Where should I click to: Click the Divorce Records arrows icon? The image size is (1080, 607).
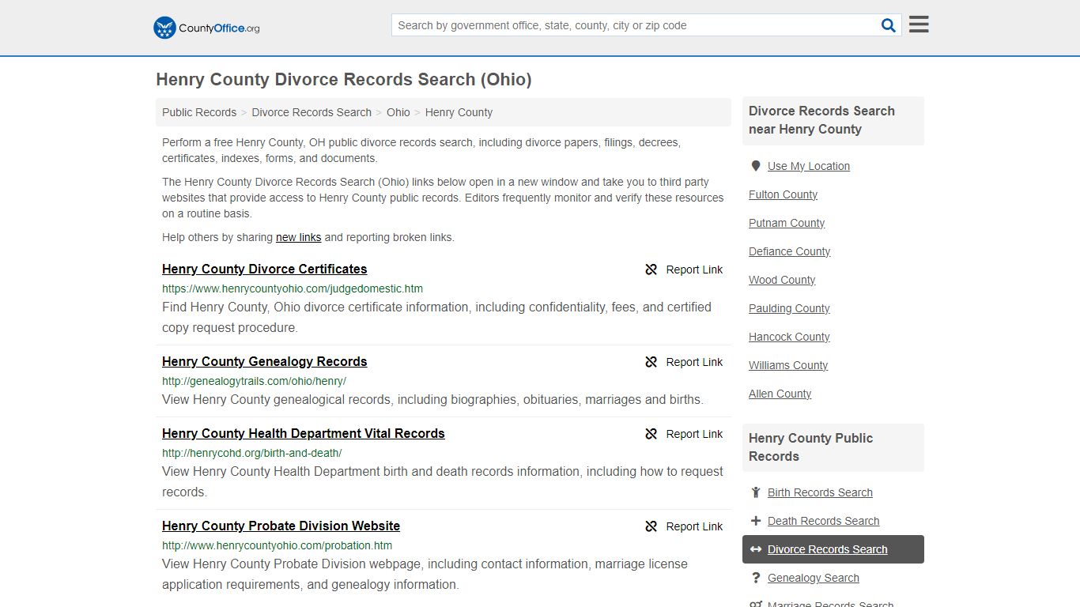756,549
